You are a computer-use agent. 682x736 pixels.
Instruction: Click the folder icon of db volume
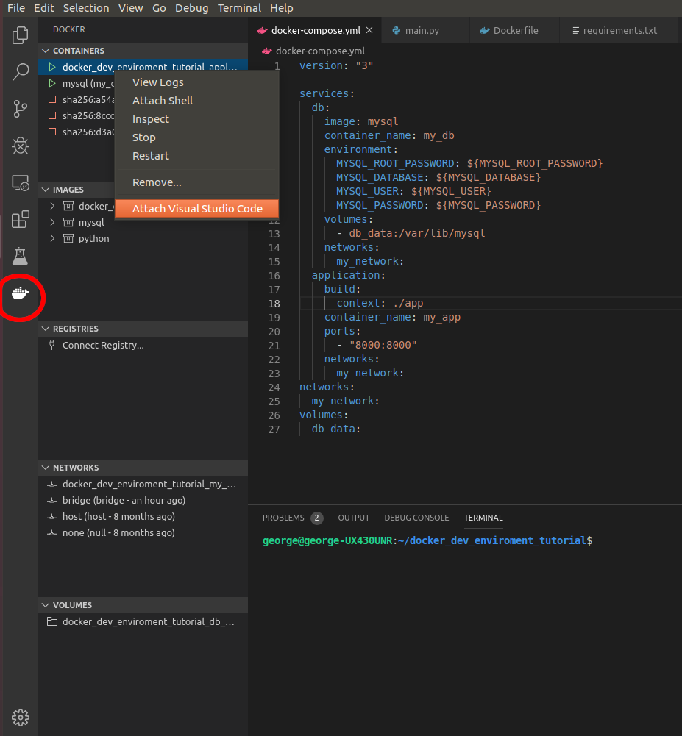[x=52, y=621]
